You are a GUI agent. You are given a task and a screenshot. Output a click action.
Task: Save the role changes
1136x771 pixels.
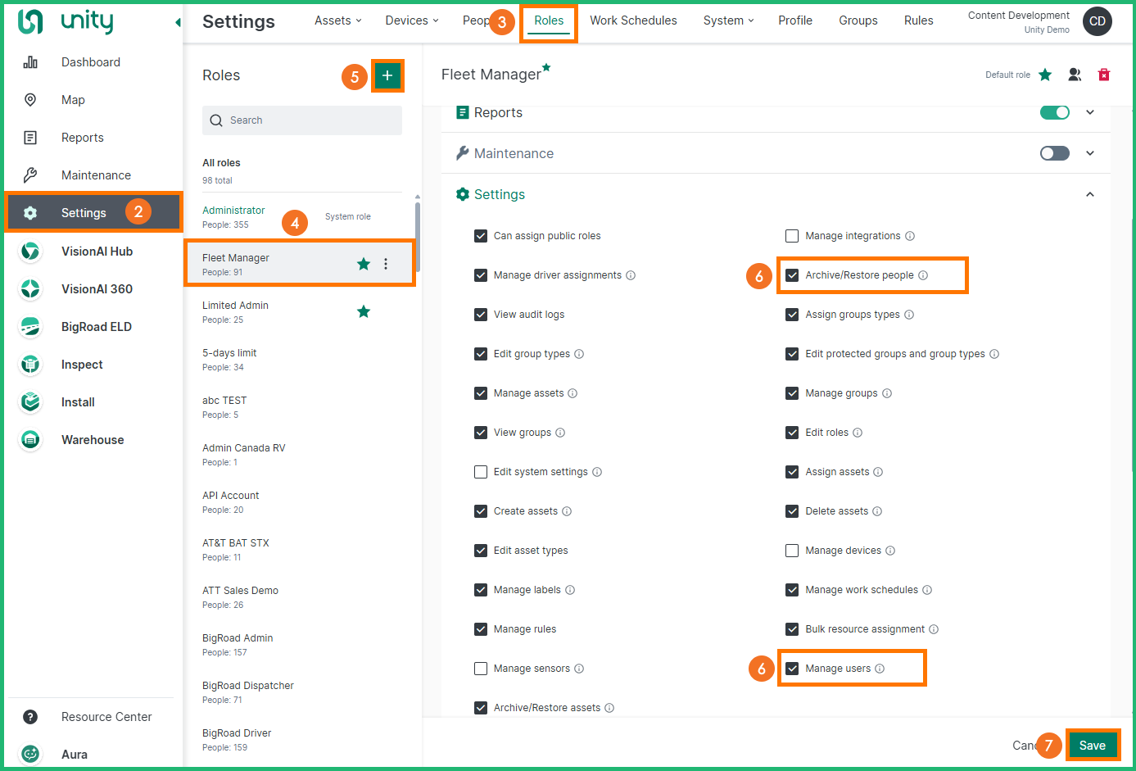(1092, 745)
